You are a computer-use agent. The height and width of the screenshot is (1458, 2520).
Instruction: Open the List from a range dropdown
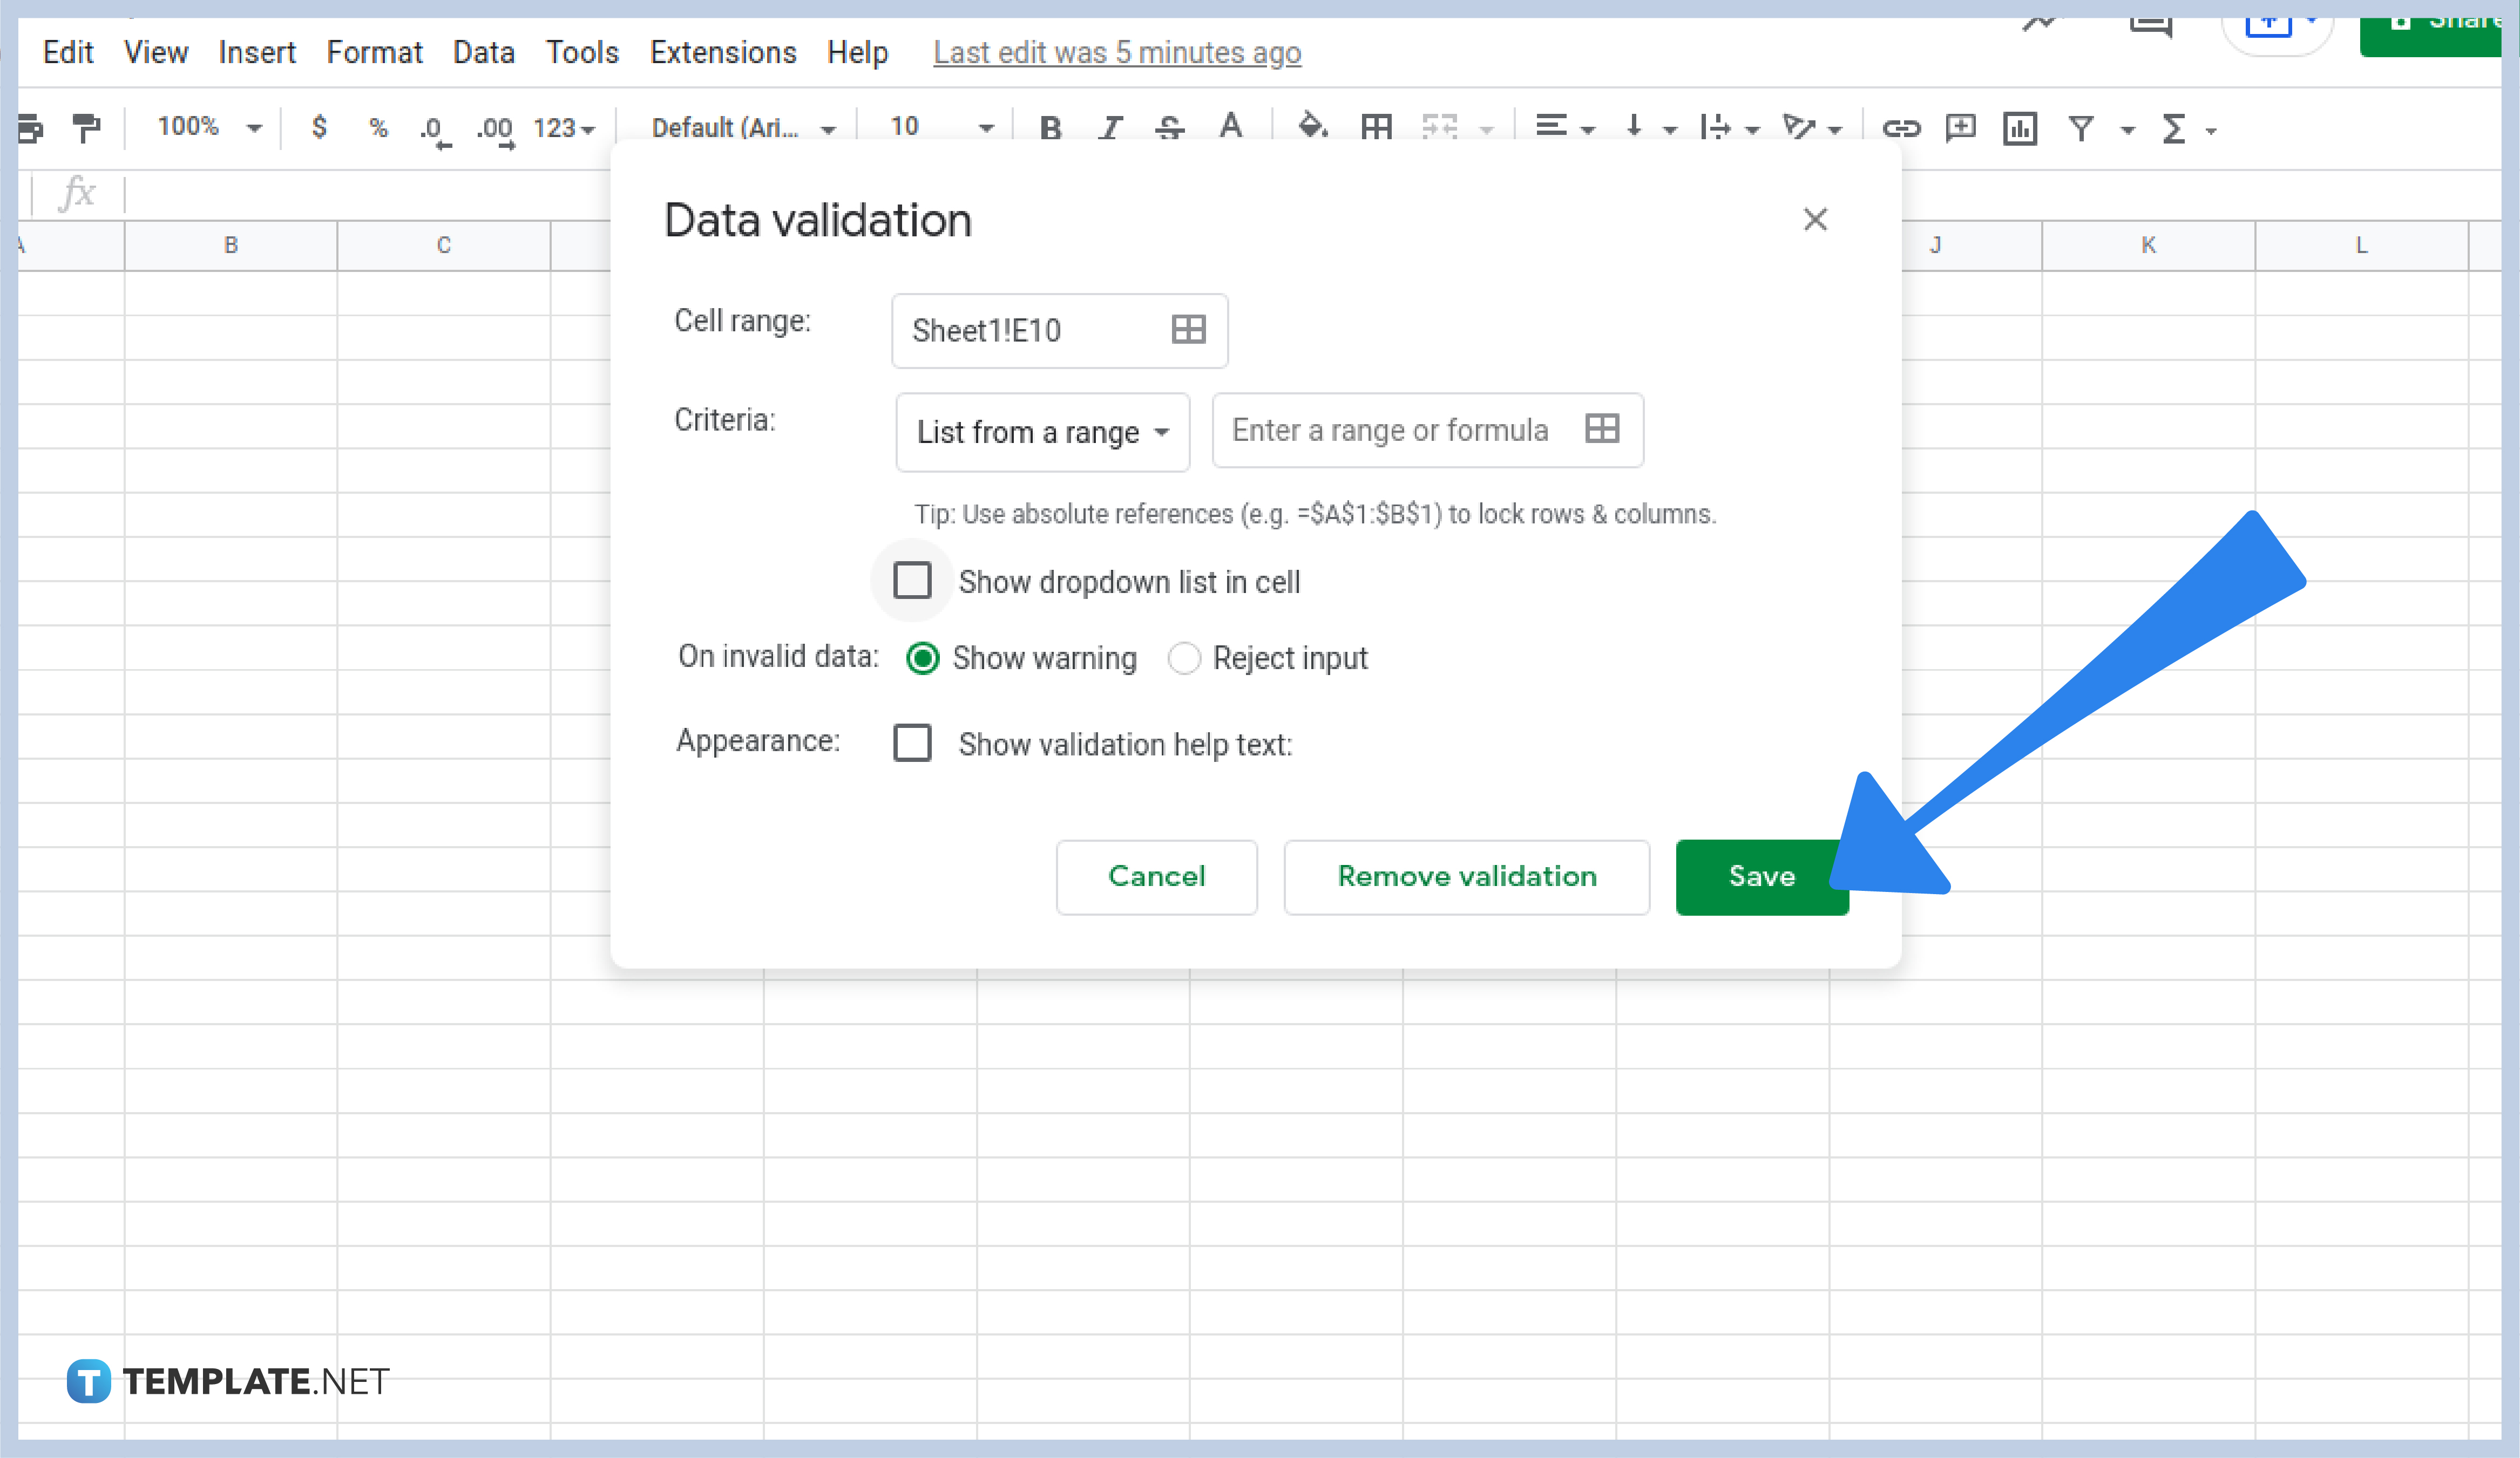point(1042,432)
